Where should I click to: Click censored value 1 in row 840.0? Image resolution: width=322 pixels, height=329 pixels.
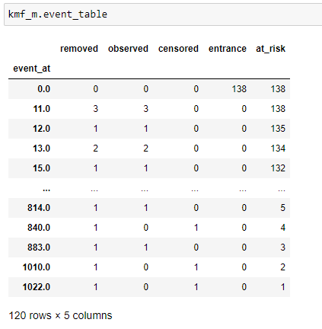[196, 228]
